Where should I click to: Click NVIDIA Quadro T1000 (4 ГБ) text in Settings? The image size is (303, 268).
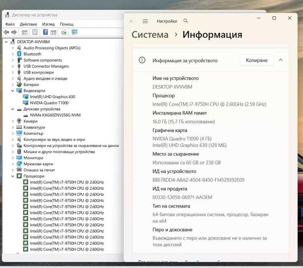pyautogui.click(x=182, y=139)
